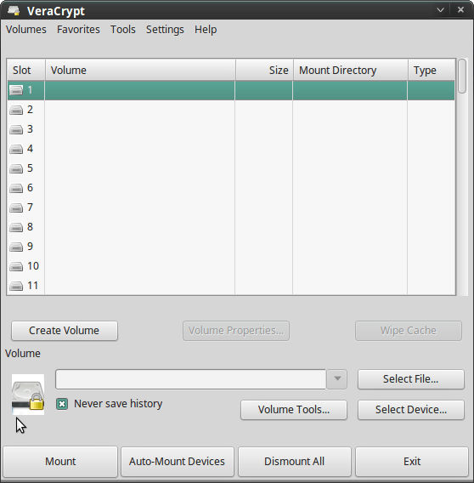
Task: Click the Type column header
Action: [432, 71]
